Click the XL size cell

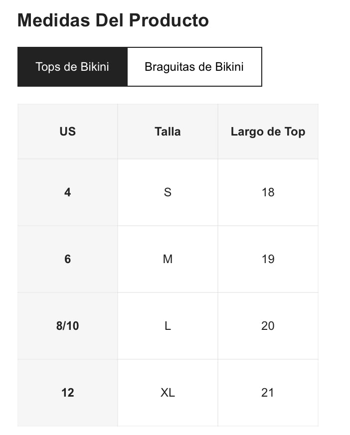click(168, 393)
